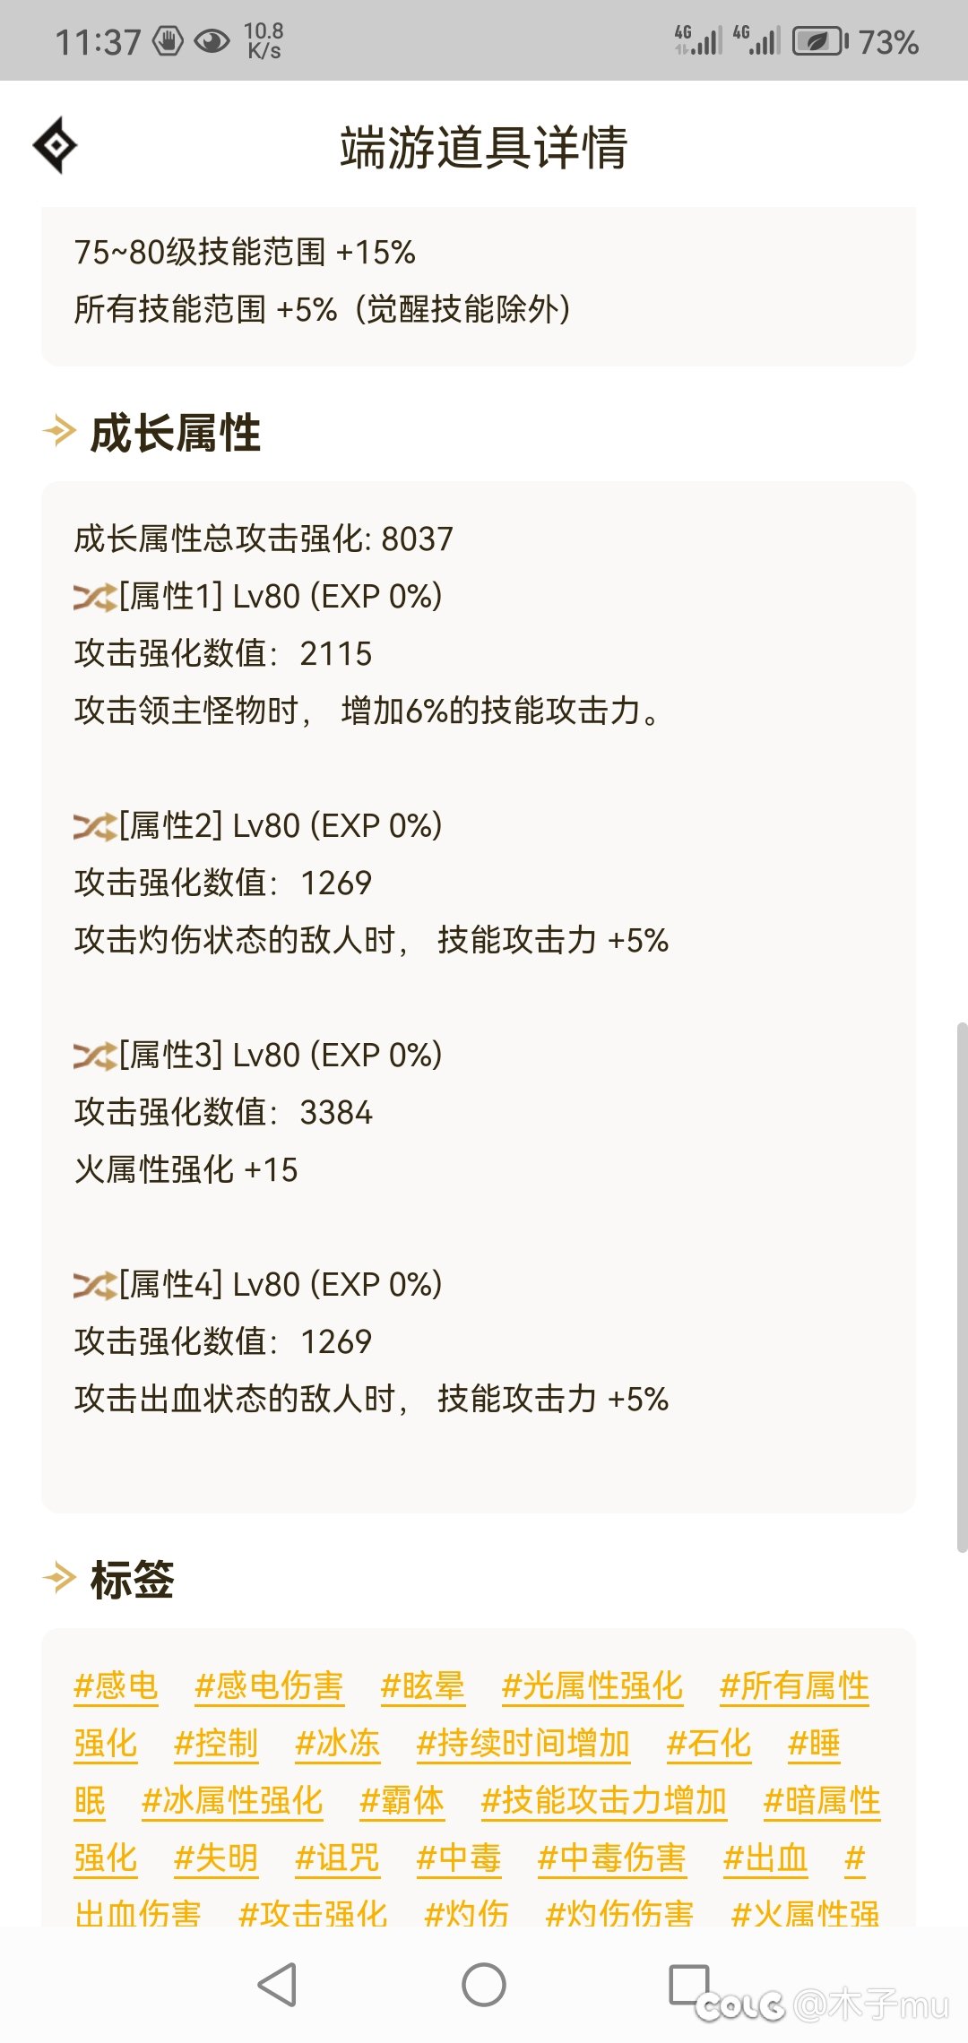The height and width of the screenshot is (2043, 968).
Task: Open the #感电 tag
Action: tap(116, 1685)
